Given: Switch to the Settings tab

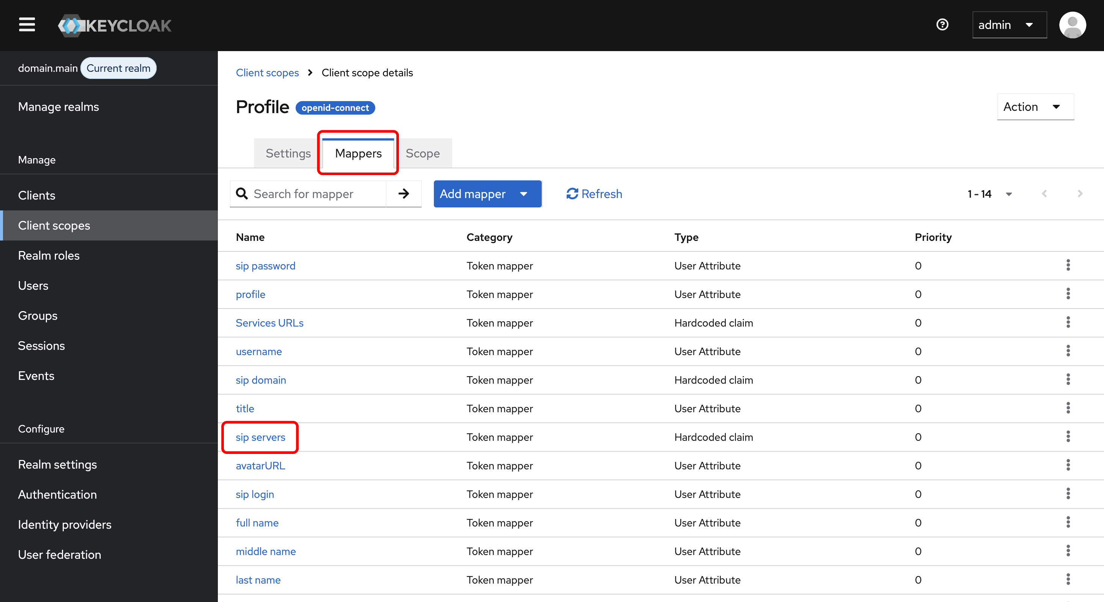Looking at the screenshot, I should [288, 153].
